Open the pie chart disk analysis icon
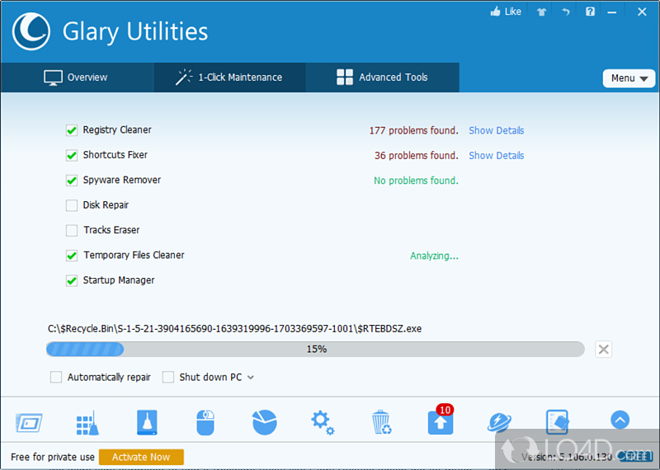The height and width of the screenshot is (470, 660). point(264,422)
